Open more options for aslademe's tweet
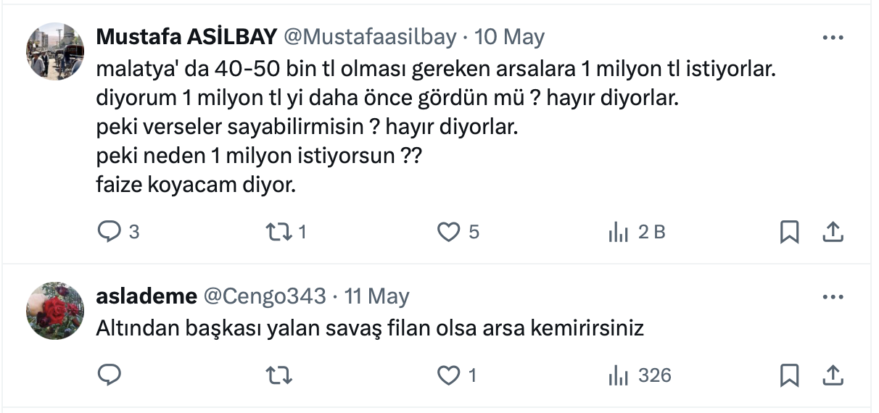 pos(833,297)
